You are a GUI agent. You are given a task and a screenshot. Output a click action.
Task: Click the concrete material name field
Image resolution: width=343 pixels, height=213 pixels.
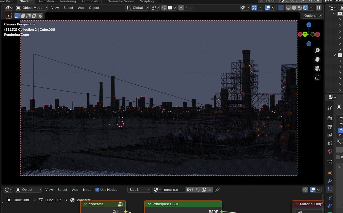(174, 190)
